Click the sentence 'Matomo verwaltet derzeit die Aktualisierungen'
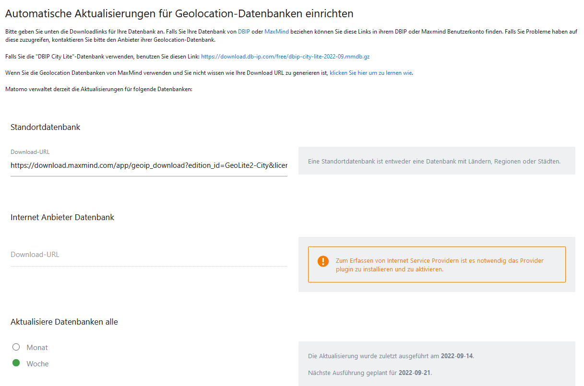 coord(98,89)
